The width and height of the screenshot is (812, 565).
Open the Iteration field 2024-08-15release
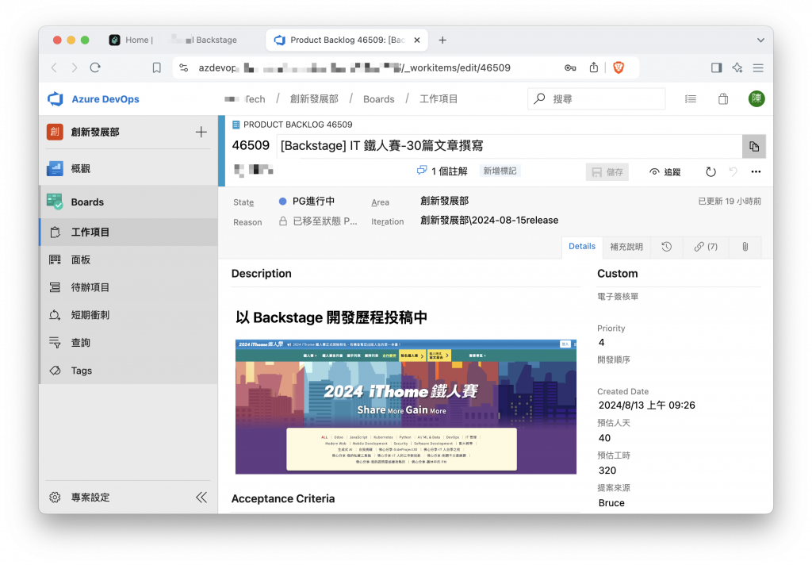point(489,221)
